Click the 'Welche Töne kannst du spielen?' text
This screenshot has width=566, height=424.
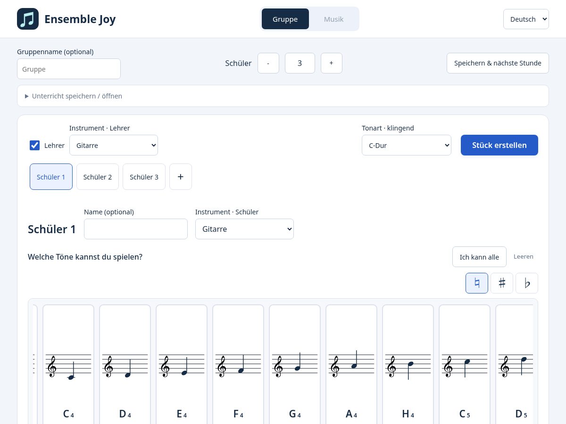tap(85, 257)
